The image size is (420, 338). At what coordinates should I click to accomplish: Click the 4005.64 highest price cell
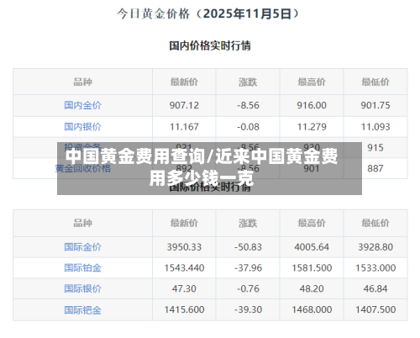coord(312,247)
